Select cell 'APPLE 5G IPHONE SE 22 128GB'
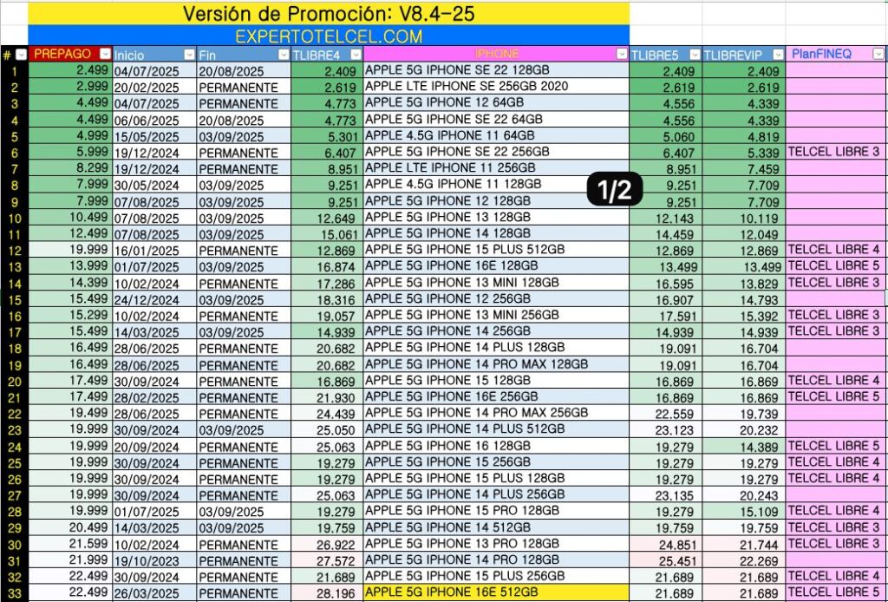The height and width of the screenshot is (602, 888). click(x=496, y=70)
